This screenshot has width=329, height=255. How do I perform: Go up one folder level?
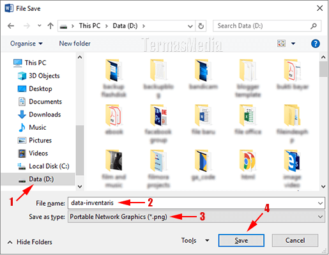coord(50,26)
